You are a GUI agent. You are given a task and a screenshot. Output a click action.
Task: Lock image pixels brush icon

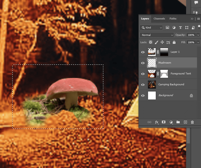(156, 42)
